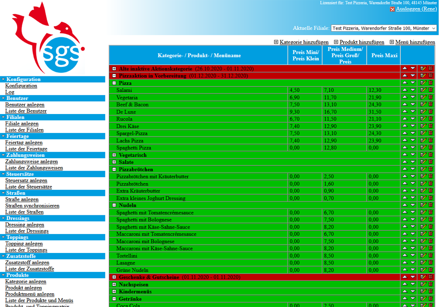
Task: Edit the Spaghetti Pizza entry
Action: [x=423, y=147]
